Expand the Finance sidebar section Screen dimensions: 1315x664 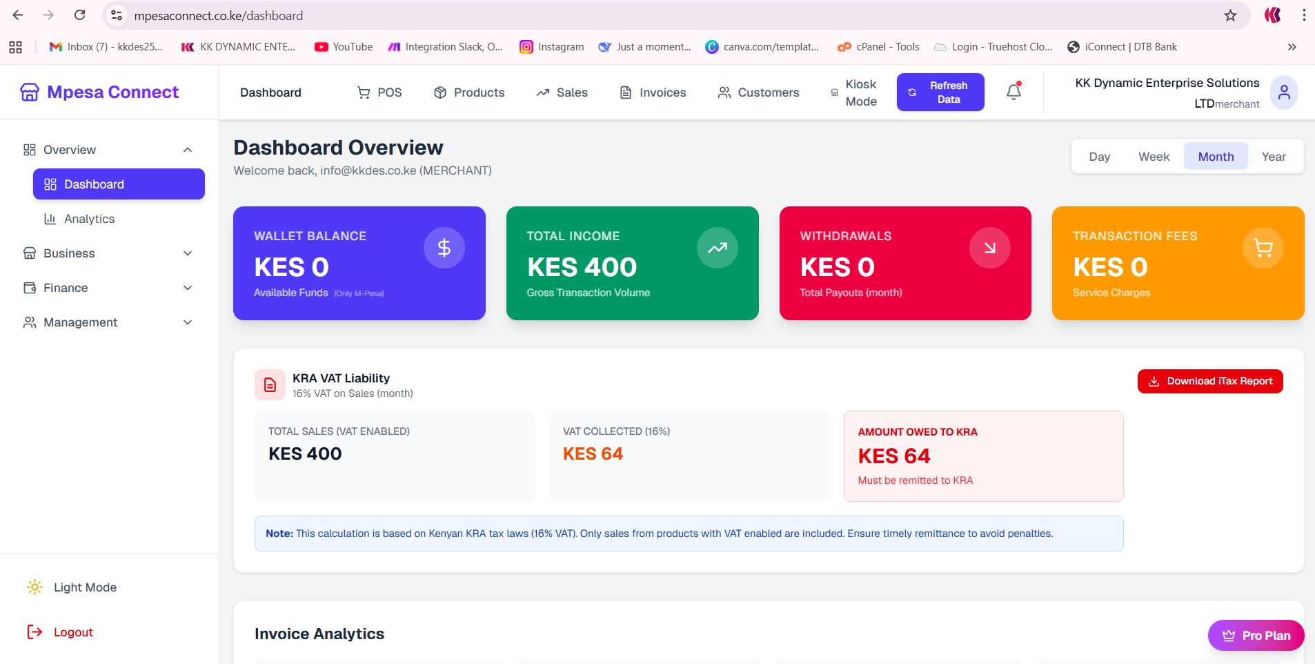[x=188, y=288]
